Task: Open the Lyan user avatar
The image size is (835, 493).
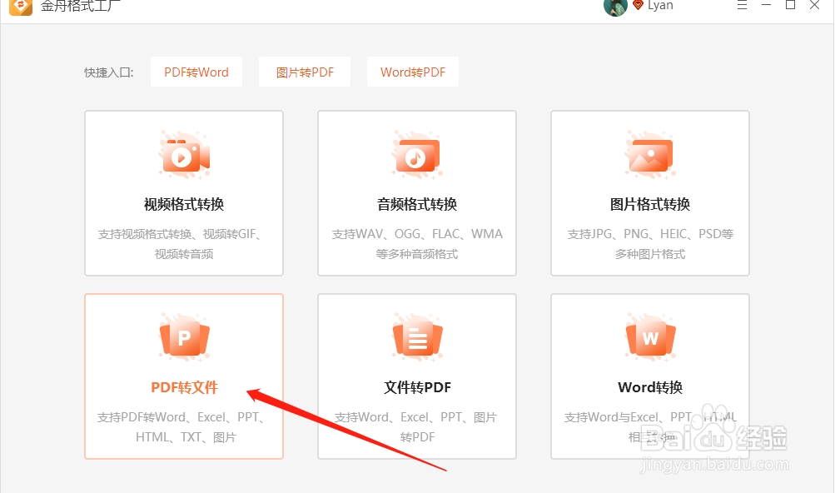Action: [x=615, y=7]
